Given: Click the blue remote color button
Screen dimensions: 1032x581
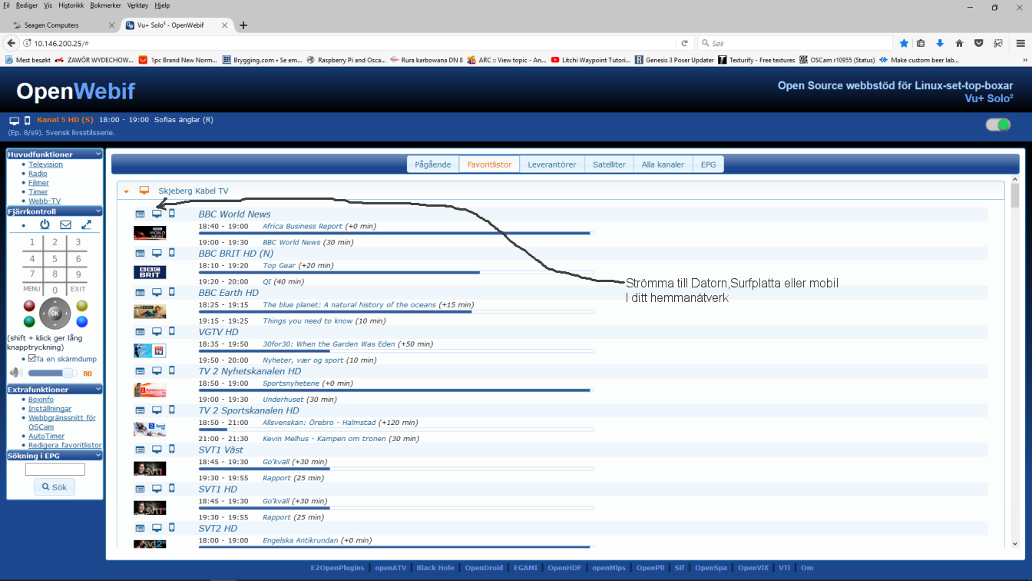Looking at the screenshot, I should coord(81,322).
